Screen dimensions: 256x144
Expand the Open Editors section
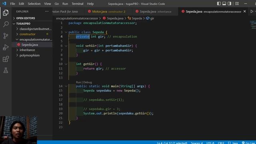tap(32, 18)
